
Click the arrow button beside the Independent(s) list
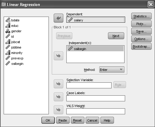[59, 56]
